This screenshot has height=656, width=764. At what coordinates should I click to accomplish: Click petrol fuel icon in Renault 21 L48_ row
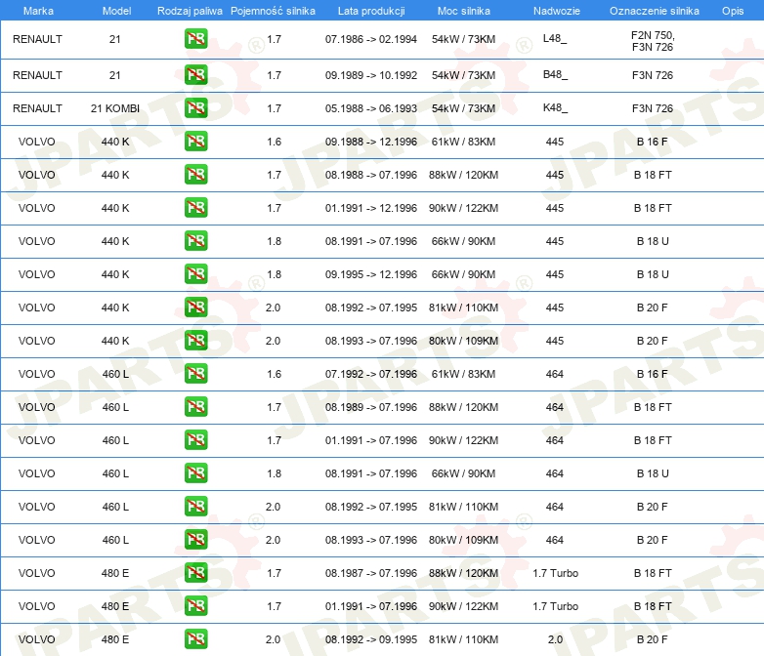(195, 39)
